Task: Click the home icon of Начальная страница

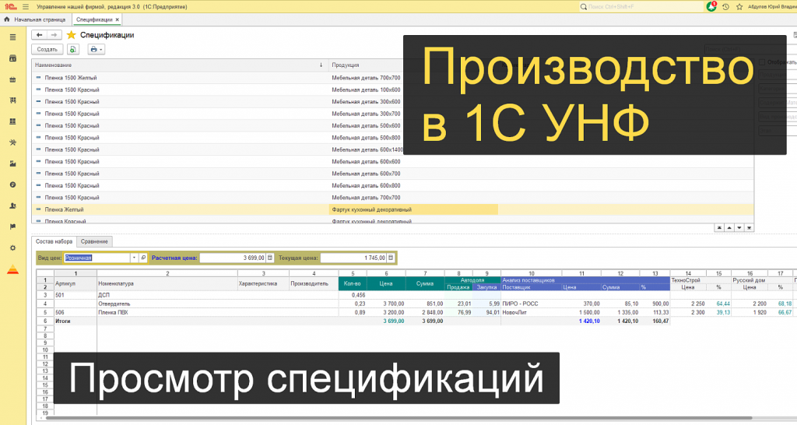Action: (6, 19)
